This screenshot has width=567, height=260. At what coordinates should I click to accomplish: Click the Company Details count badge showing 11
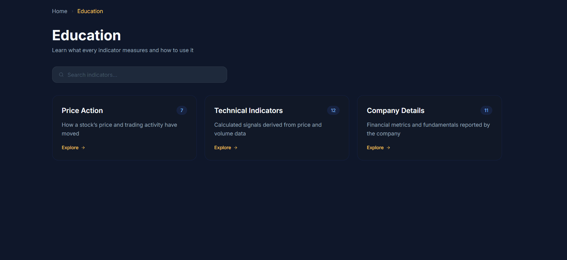486,110
